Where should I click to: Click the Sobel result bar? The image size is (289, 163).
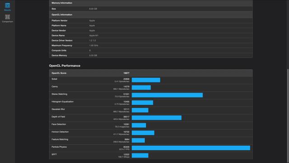[x=146, y=80]
